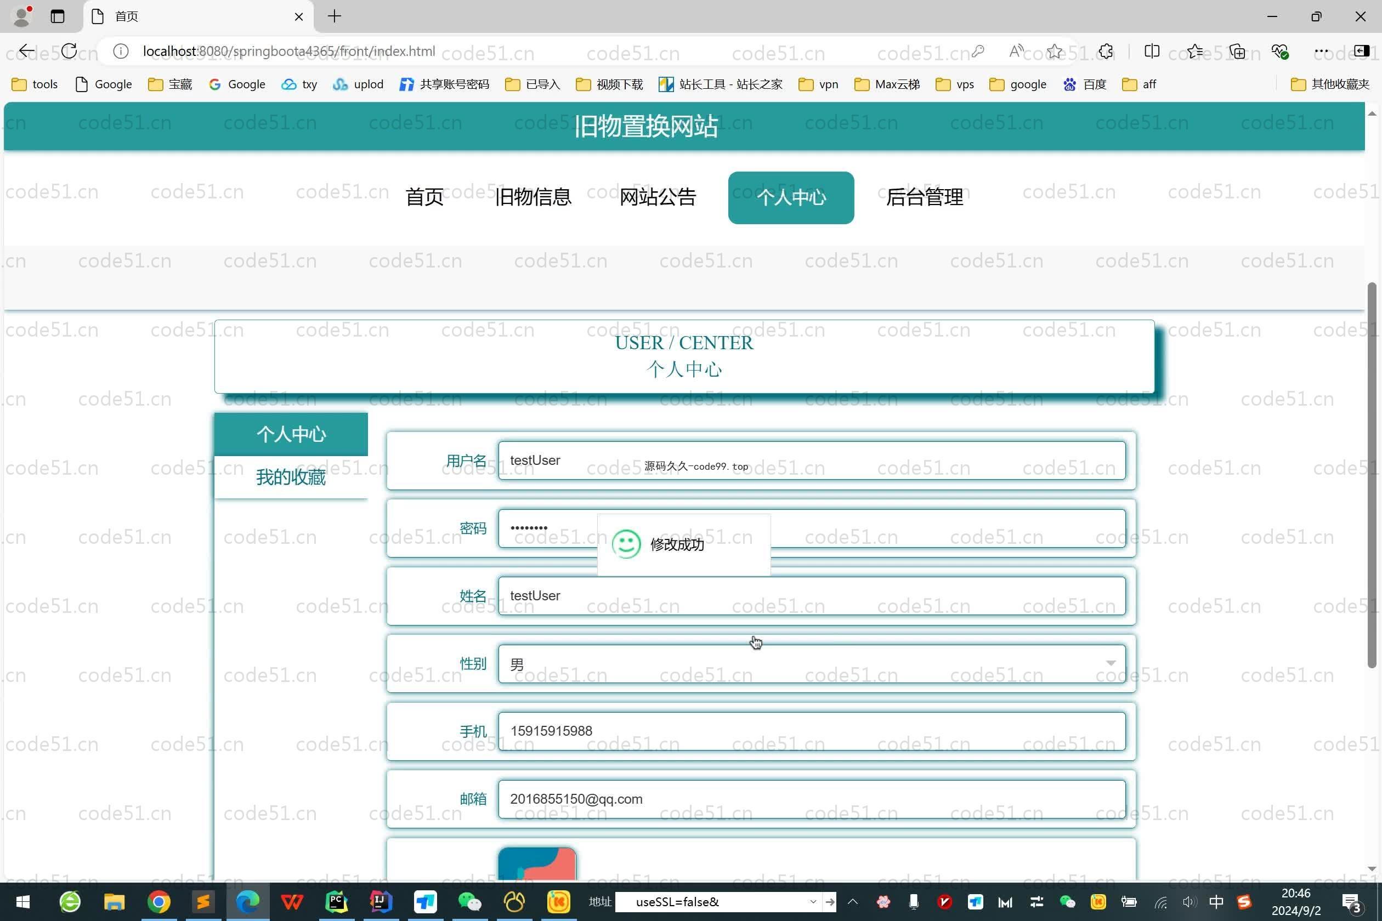Close the 首页 tab
Viewport: 1382px width, 921px height.
298,16
